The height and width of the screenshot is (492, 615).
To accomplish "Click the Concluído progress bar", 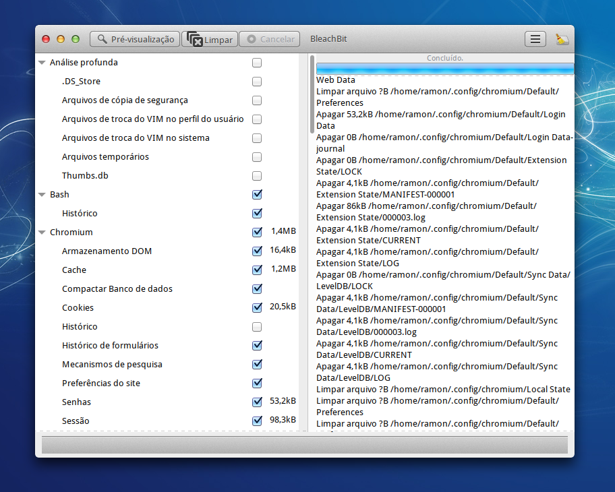I will point(445,69).
